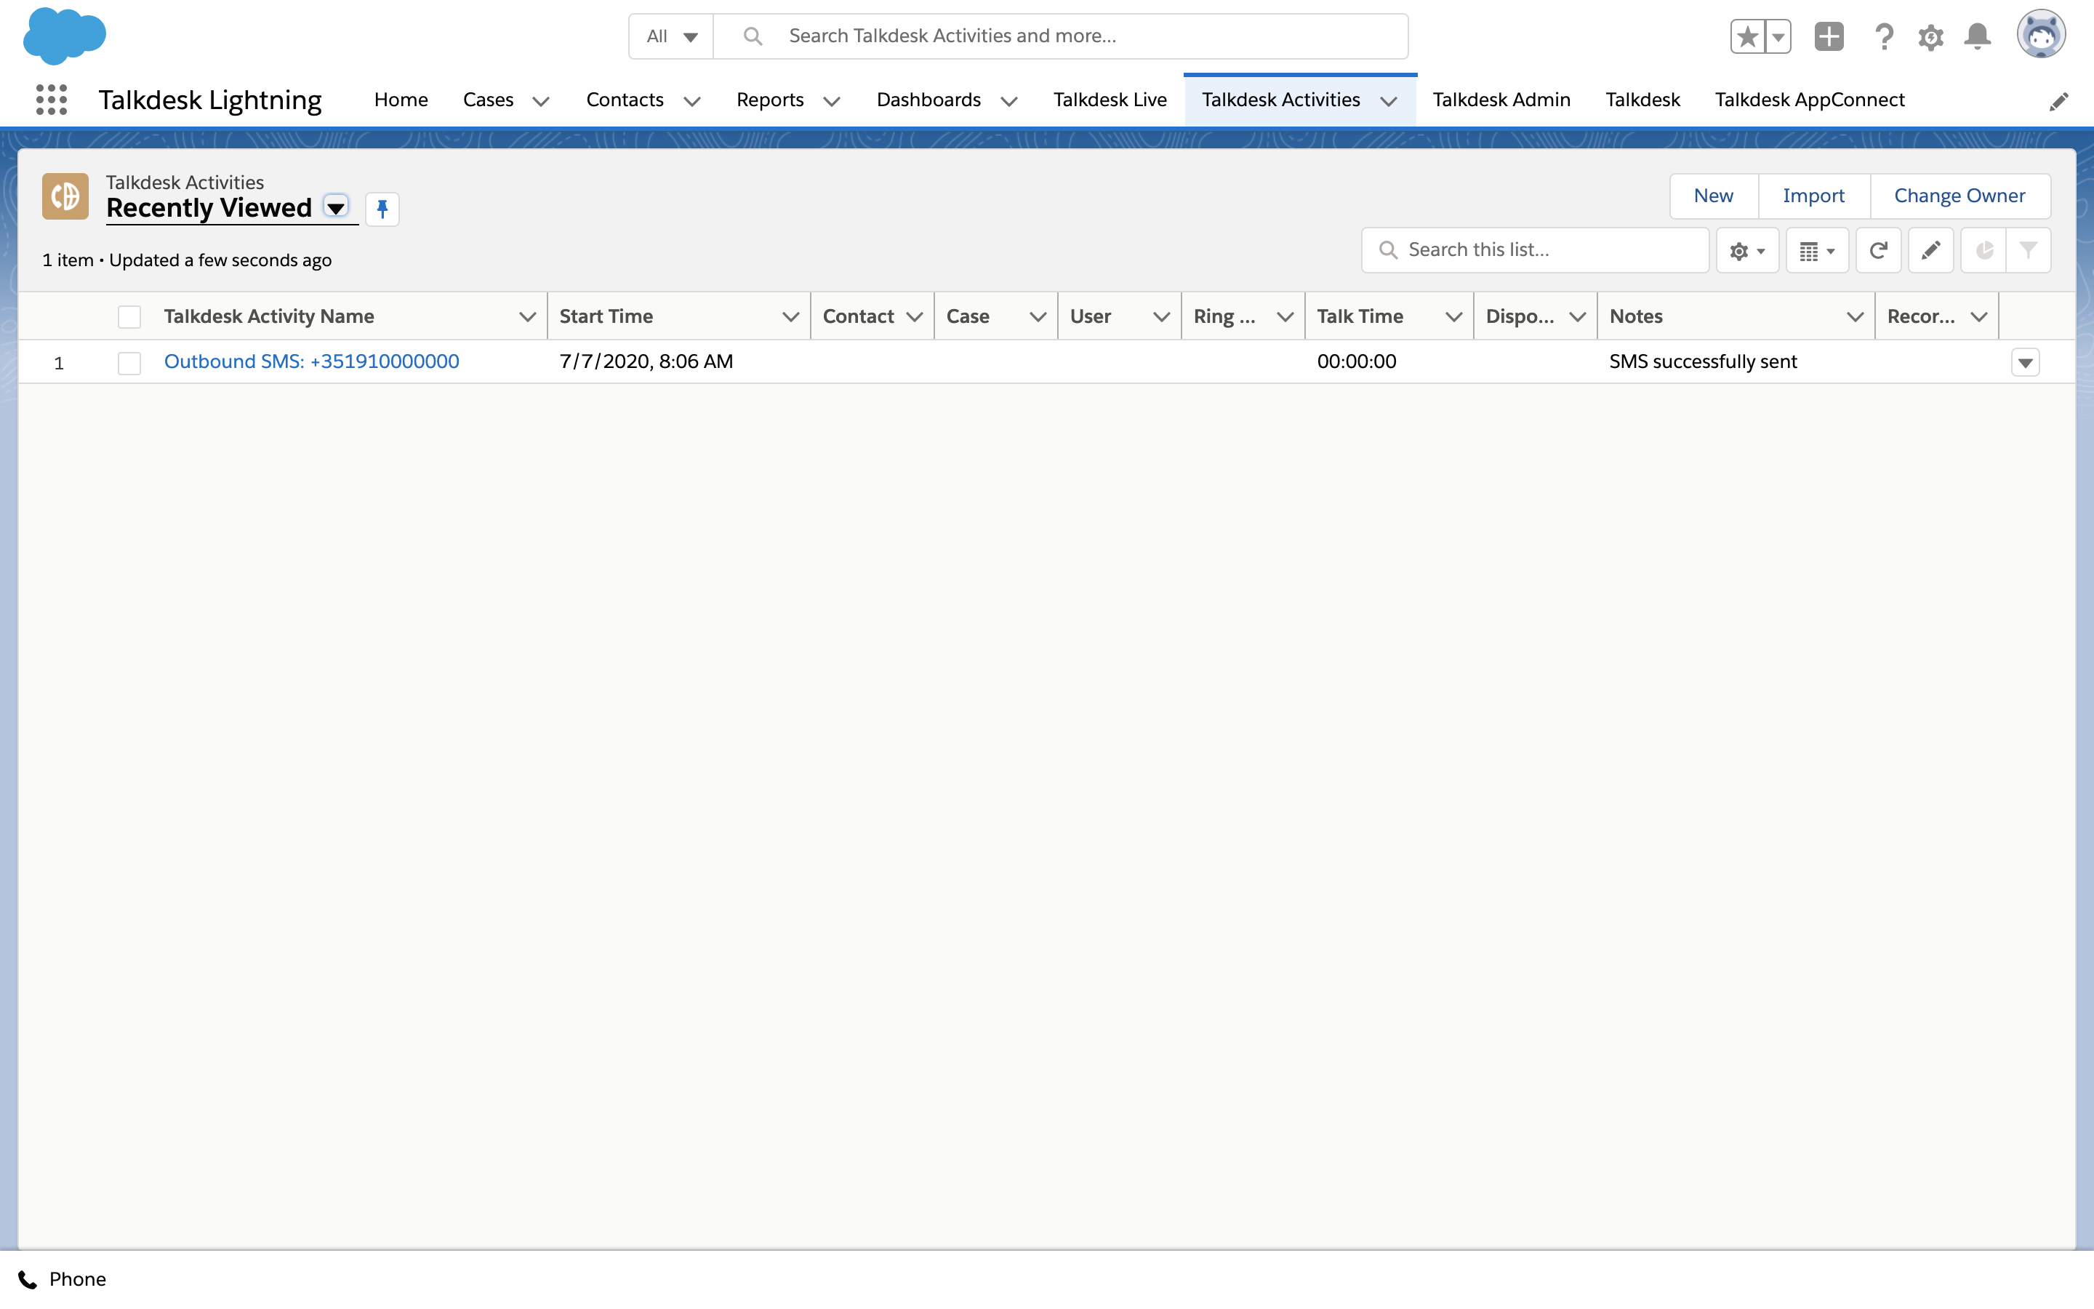Click the Favorites star icon
This screenshot has width=2094, height=1309.
tap(1747, 36)
